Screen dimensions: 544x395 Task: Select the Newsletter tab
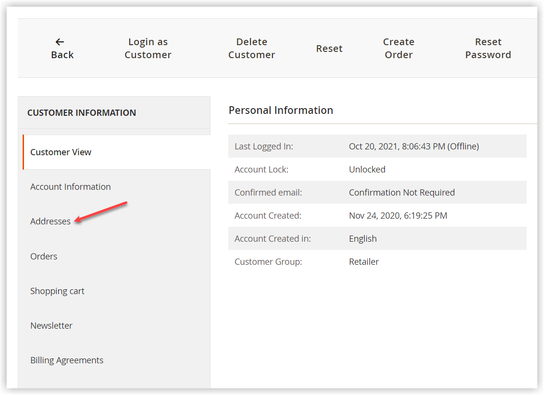pyautogui.click(x=51, y=325)
